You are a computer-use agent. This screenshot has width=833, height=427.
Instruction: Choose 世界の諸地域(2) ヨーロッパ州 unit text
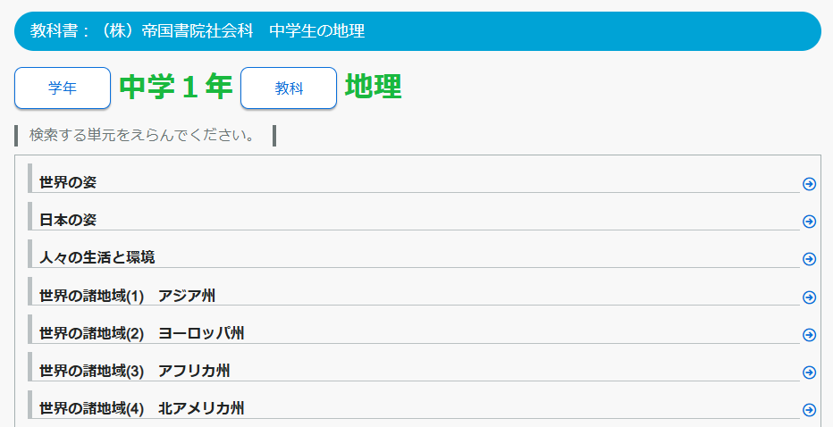click(142, 333)
